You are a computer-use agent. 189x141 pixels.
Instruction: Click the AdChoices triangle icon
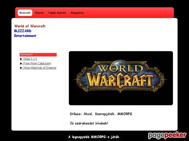[32, 54]
